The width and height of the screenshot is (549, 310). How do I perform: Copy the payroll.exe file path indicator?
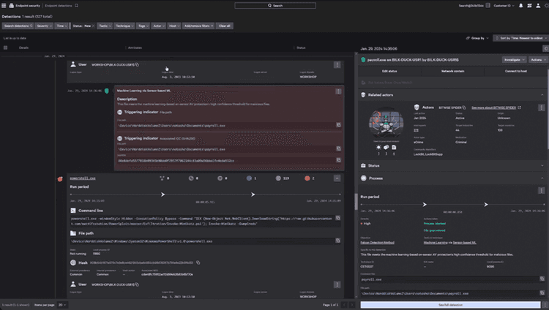[338, 125]
